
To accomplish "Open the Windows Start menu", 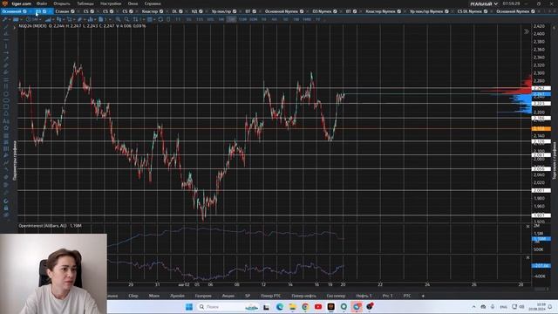I will click(x=189, y=306).
